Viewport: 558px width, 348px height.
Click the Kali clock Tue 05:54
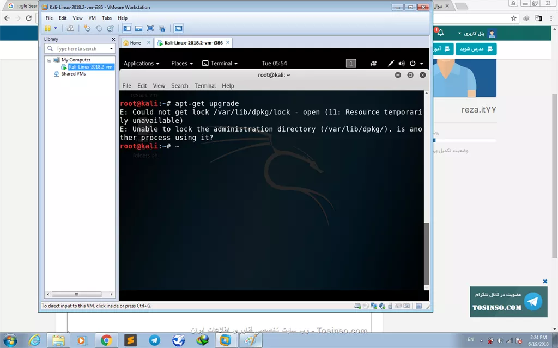(275, 63)
